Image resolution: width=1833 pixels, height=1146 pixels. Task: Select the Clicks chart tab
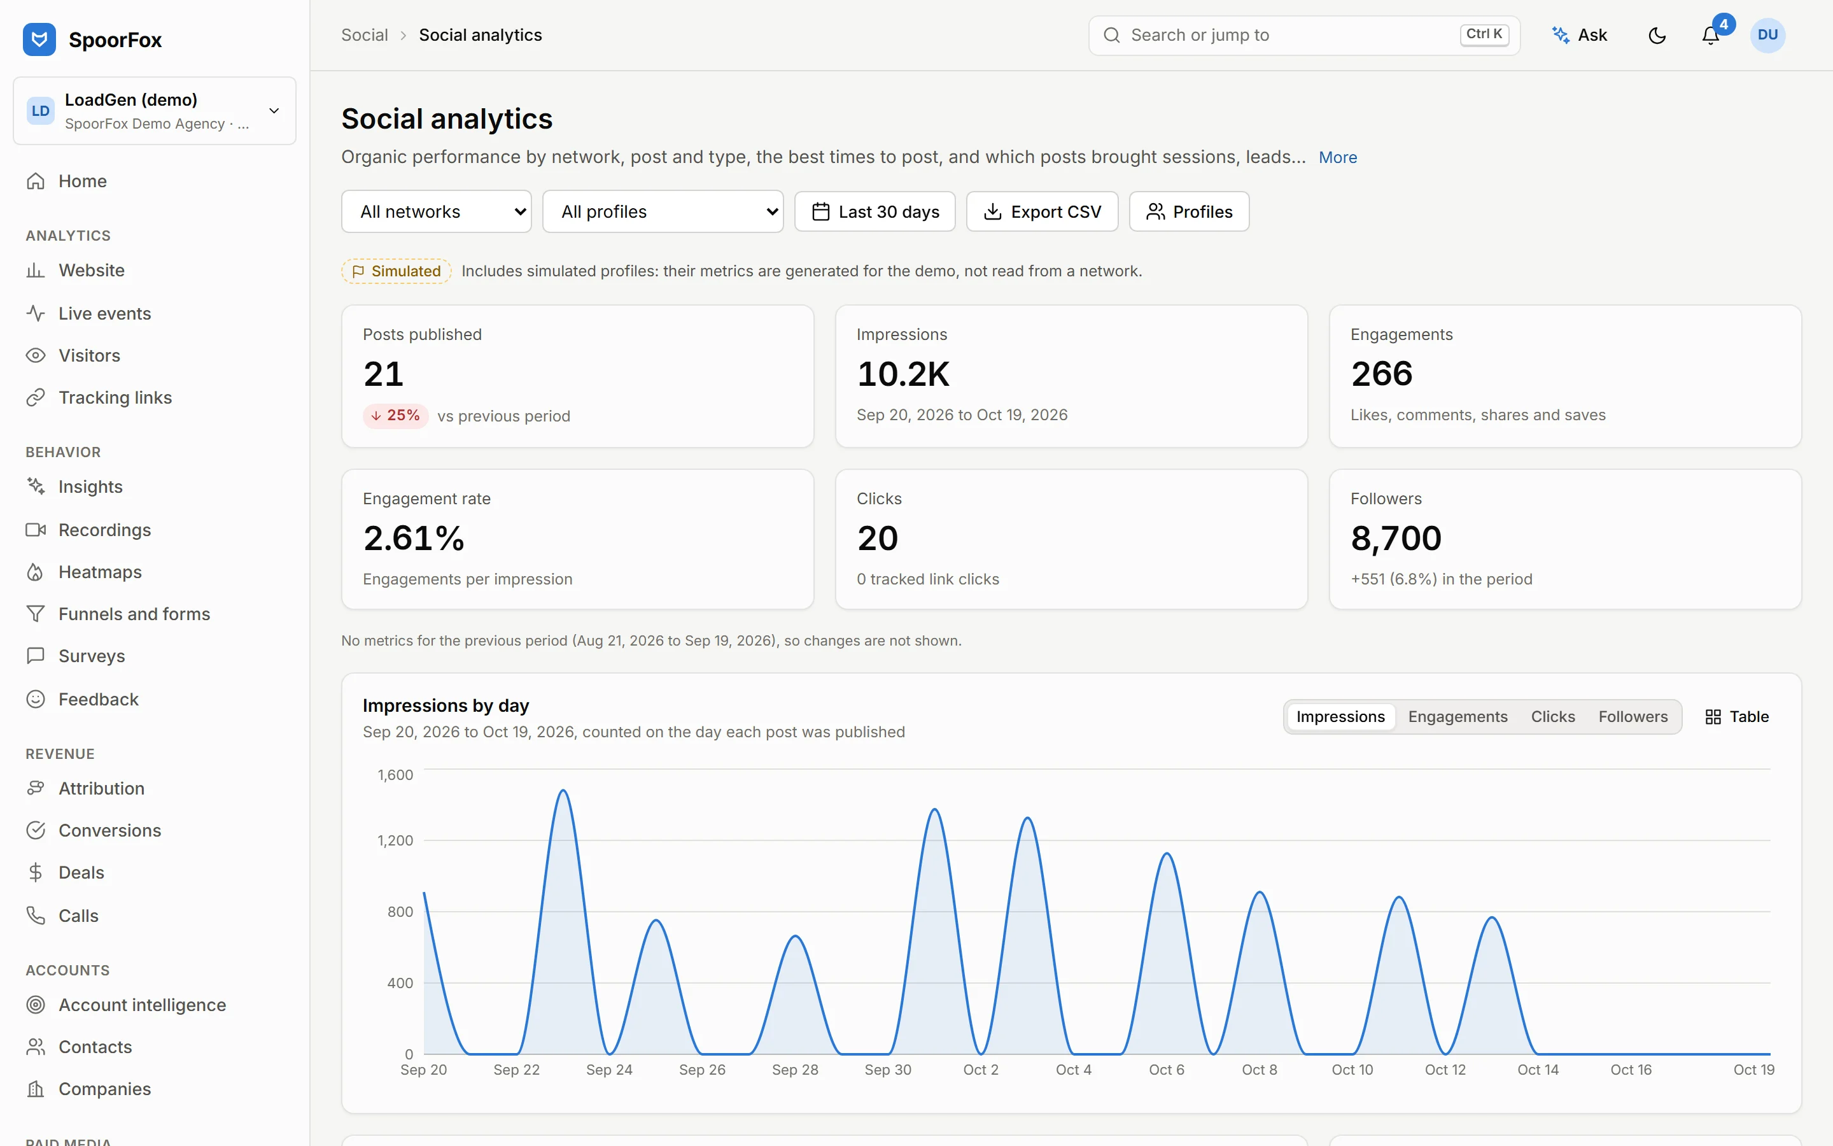point(1553,717)
